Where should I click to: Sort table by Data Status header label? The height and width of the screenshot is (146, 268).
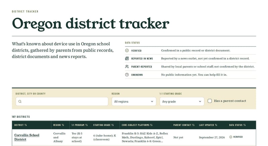point(236,125)
